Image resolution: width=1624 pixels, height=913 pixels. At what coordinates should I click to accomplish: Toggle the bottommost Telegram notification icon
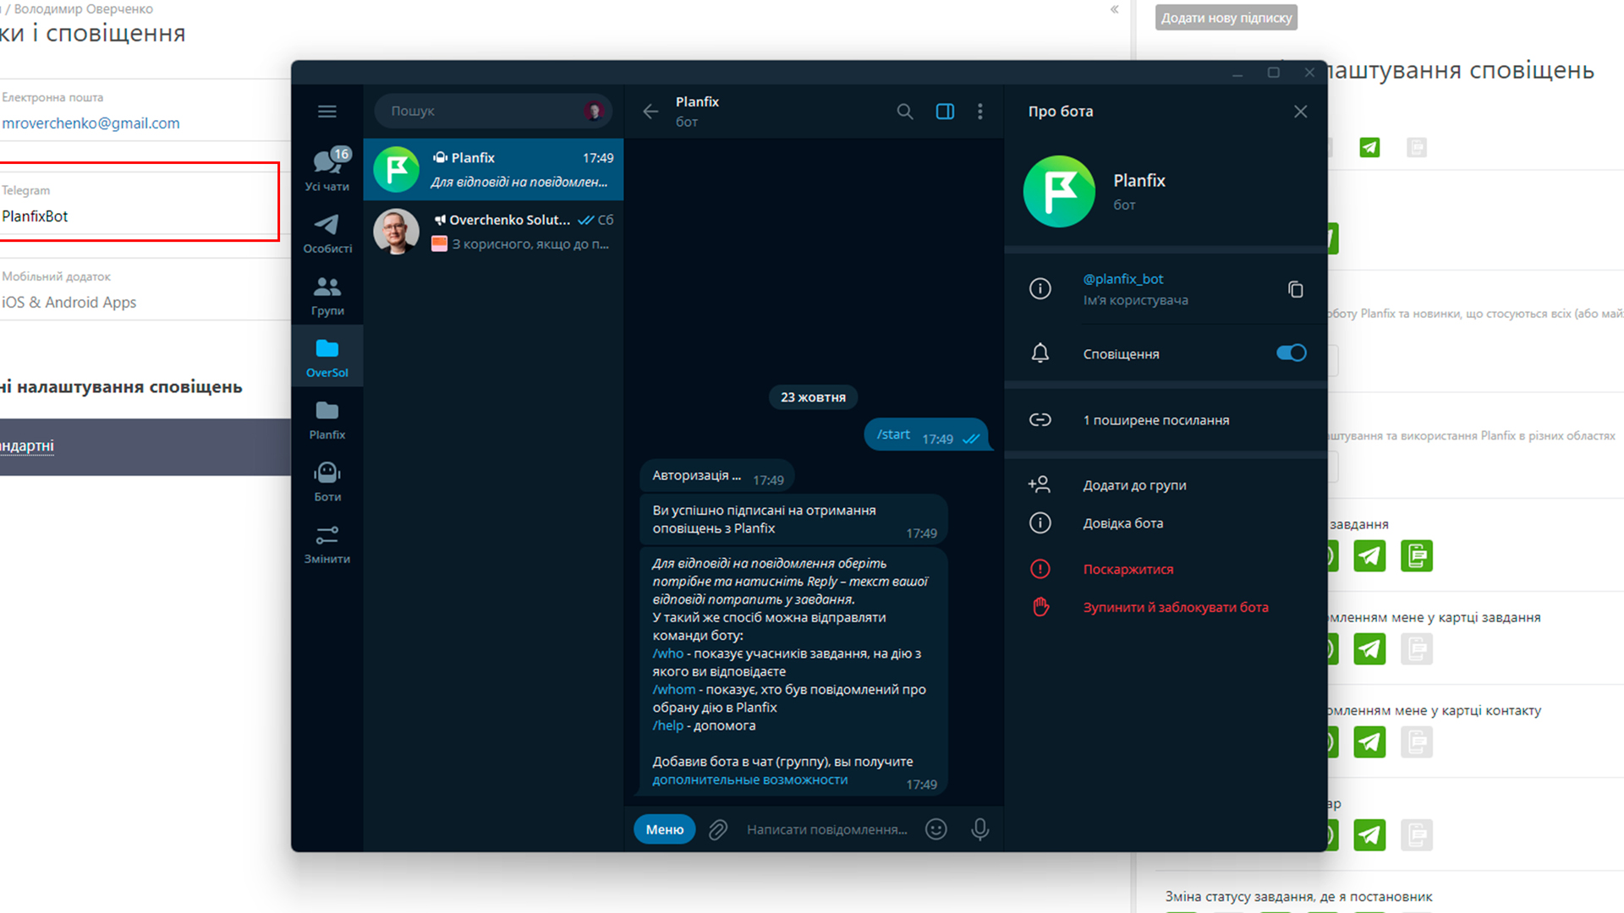tap(1369, 835)
